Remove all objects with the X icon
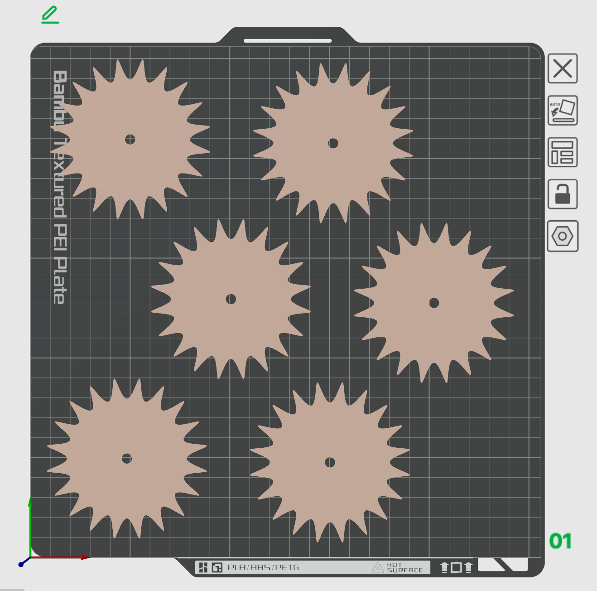597x591 pixels. tap(562, 68)
